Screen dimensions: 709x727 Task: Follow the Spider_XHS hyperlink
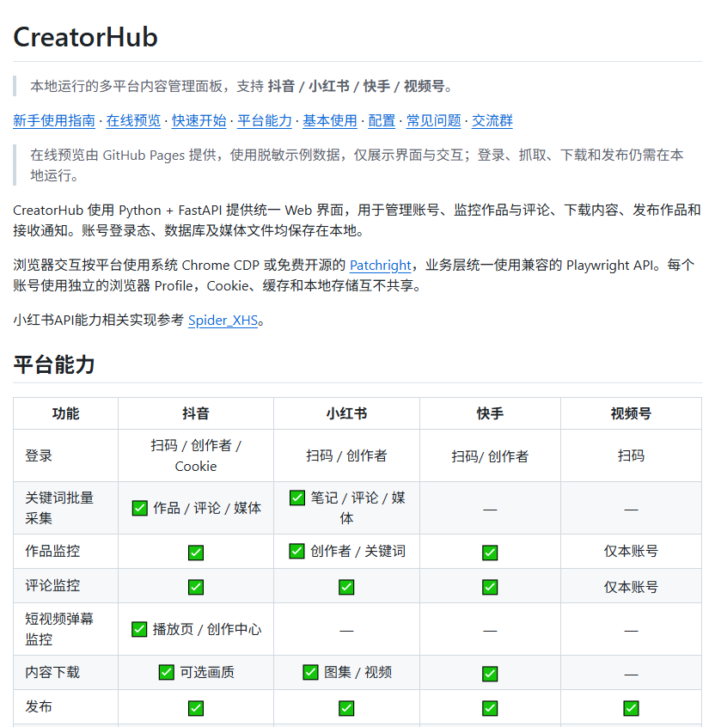pos(223,321)
